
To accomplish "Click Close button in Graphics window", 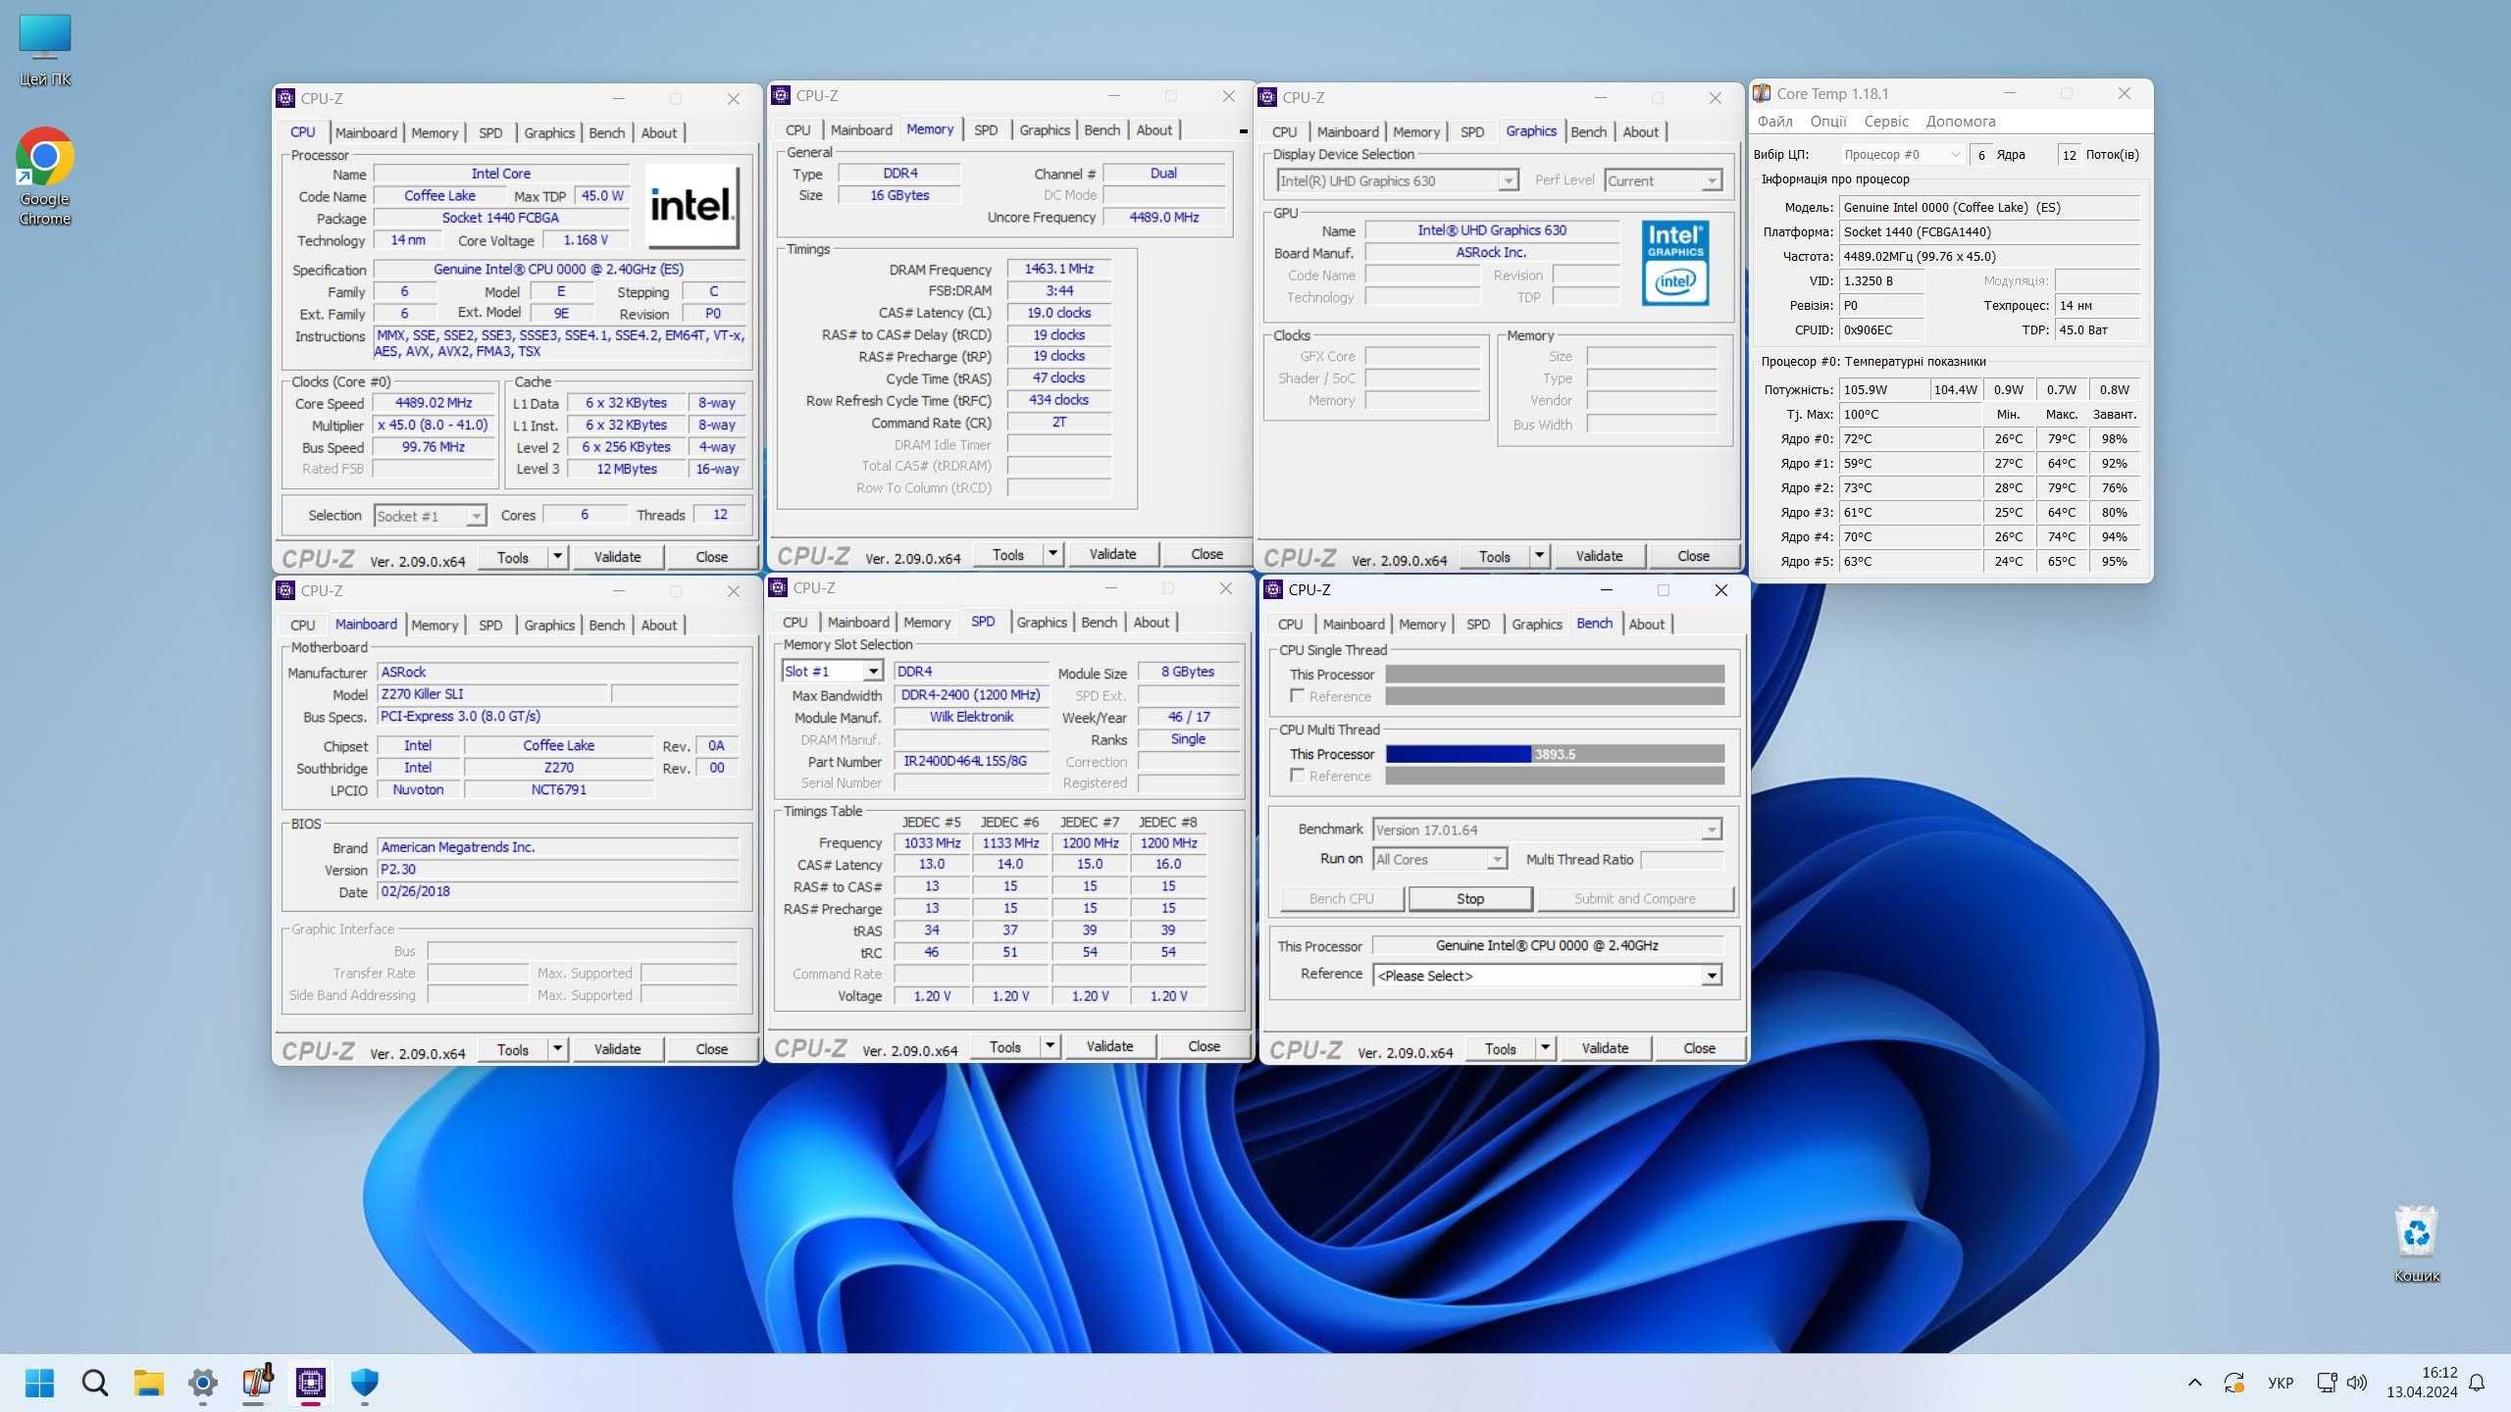I will click(1693, 556).
